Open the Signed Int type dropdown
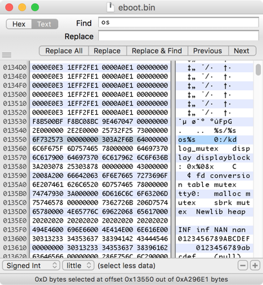This screenshot has width=263, height=285. point(31,266)
